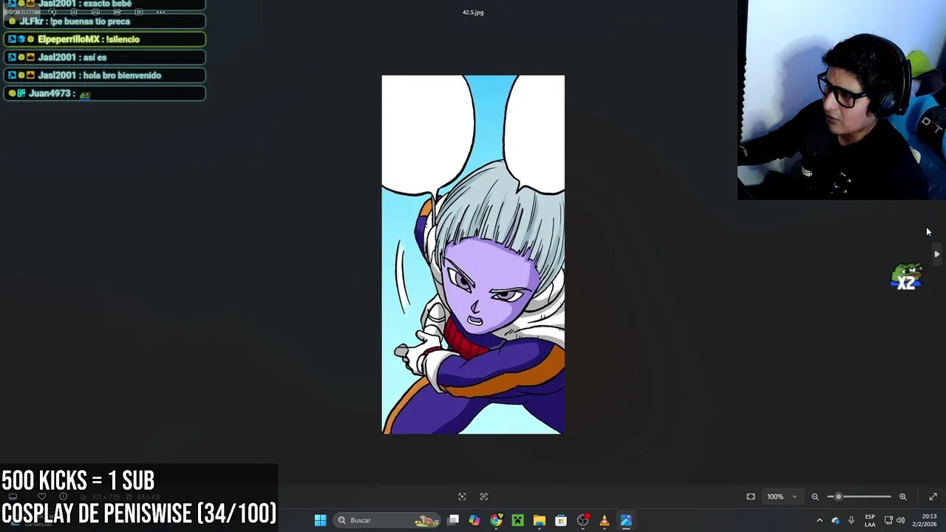Click the fit to window icon
The image size is (946, 532).
coord(751,497)
